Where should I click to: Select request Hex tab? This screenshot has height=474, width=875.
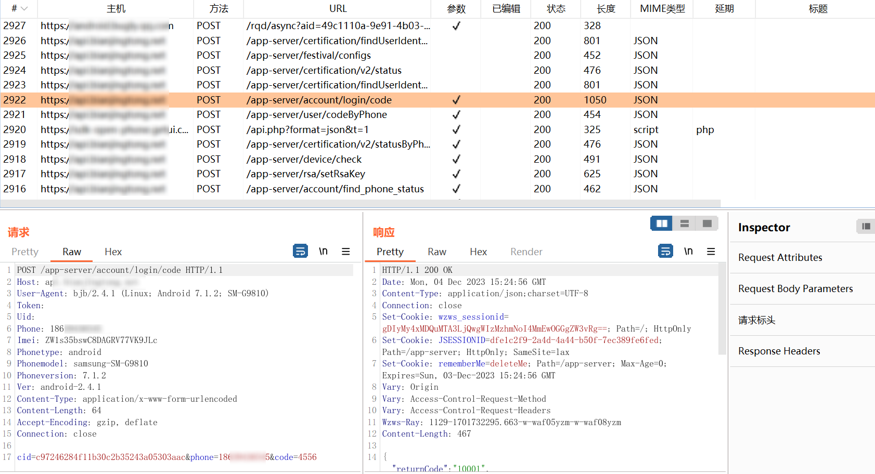pos(113,252)
